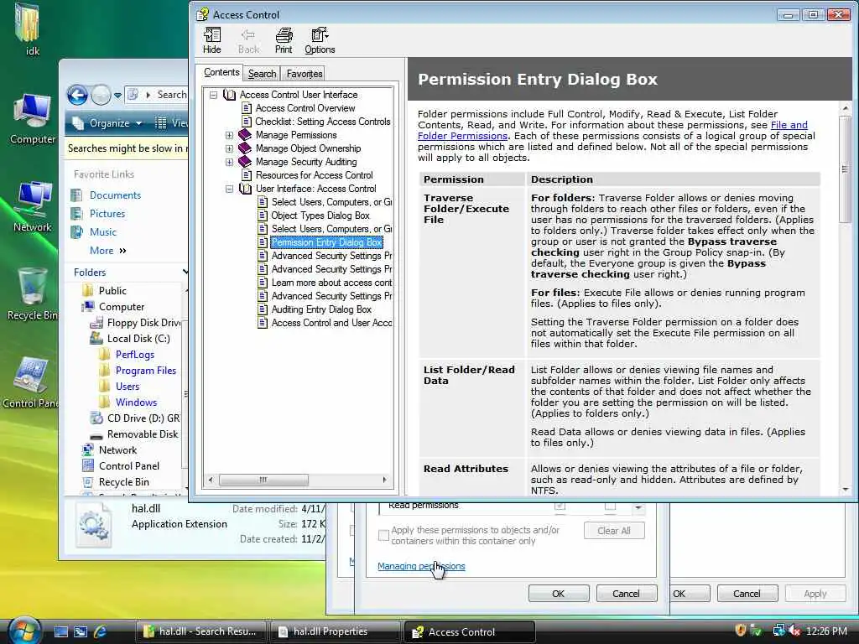Click the Manage Object Ownership book icon
Viewport: 859px width, 644px height.
click(x=245, y=148)
